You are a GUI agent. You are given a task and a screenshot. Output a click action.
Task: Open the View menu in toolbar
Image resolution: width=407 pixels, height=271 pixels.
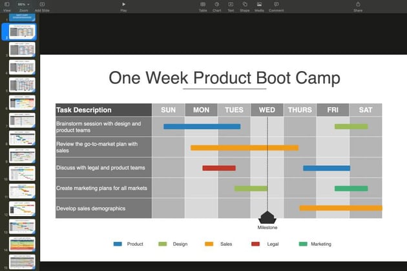[x=6, y=5]
